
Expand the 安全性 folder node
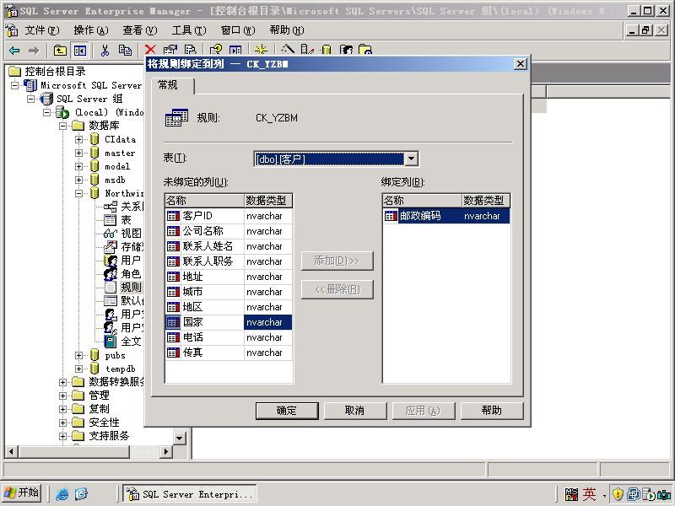pyautogui.click(x=62, y=423)
